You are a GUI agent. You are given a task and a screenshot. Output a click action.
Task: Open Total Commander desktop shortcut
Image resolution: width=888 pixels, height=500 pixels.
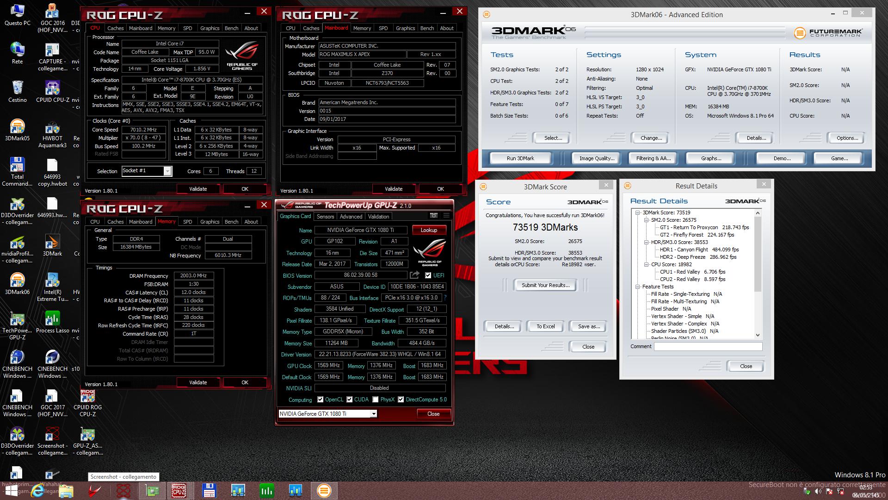[17, 172]
